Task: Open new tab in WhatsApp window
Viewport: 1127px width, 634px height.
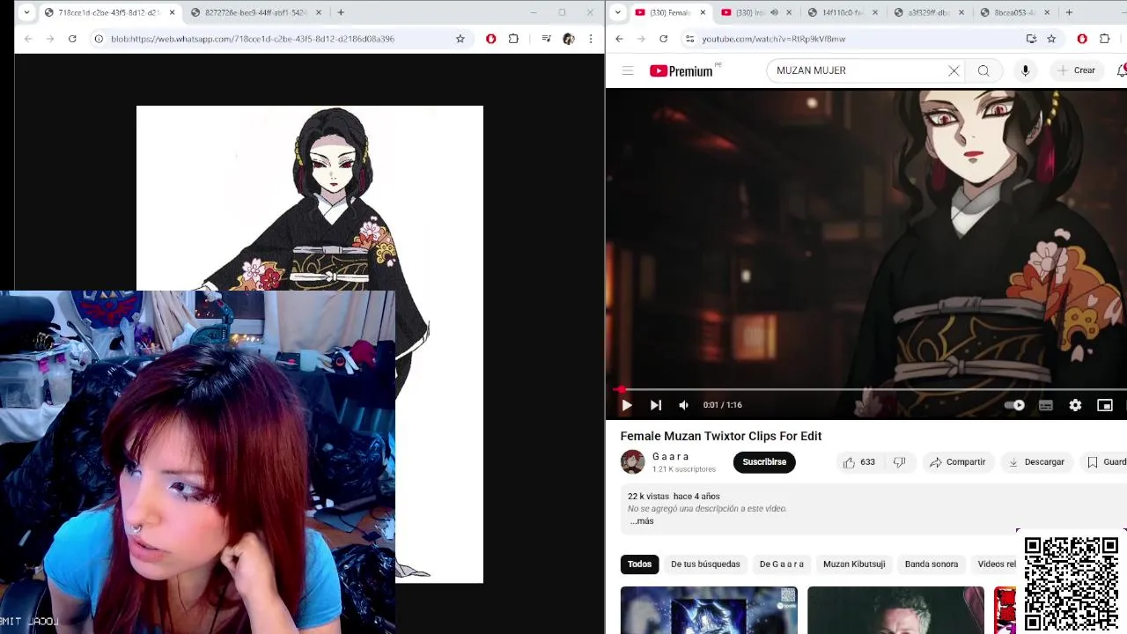Action: coord(341,12)
